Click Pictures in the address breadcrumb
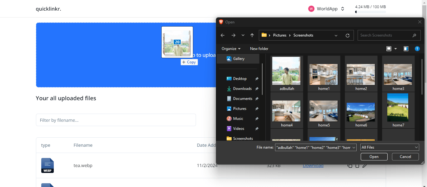 [280, 35]
